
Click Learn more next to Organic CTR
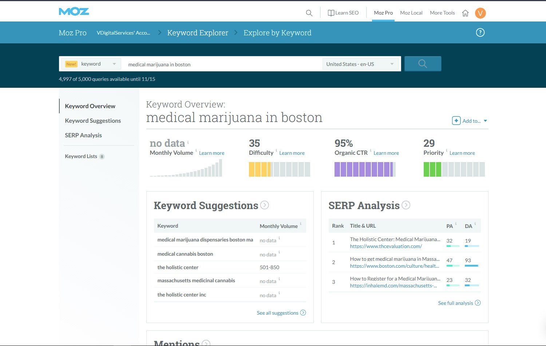point(386,153)
